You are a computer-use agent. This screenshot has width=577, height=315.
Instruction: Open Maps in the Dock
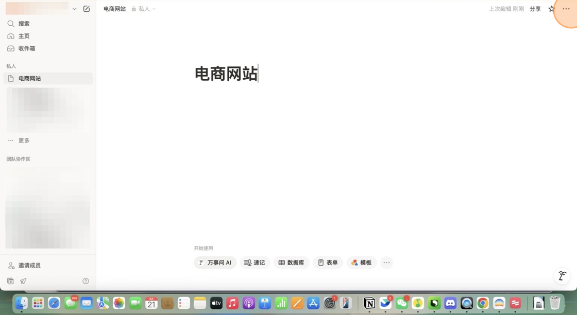[103, 303]
